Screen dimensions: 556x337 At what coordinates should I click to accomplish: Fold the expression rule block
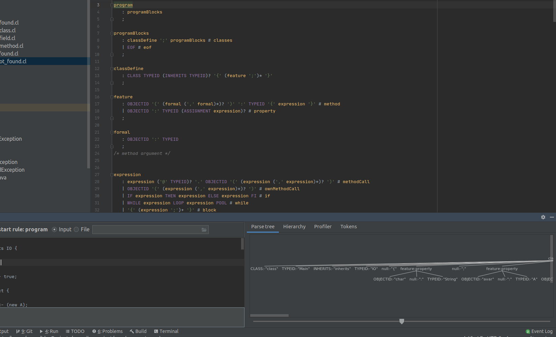click(x=112, y=175)
